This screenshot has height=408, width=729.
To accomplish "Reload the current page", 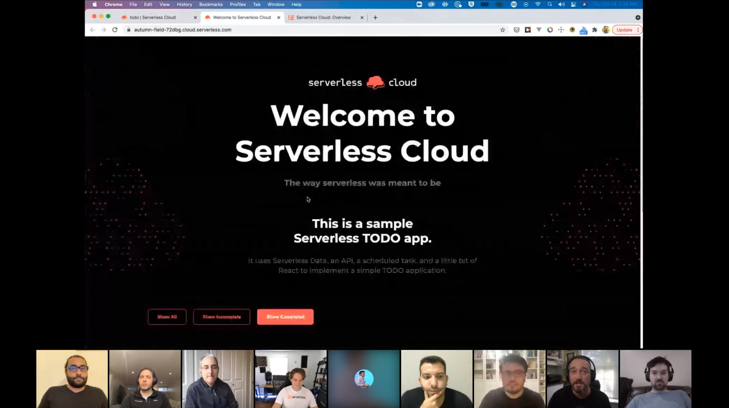I will click(x=115, y=30).
